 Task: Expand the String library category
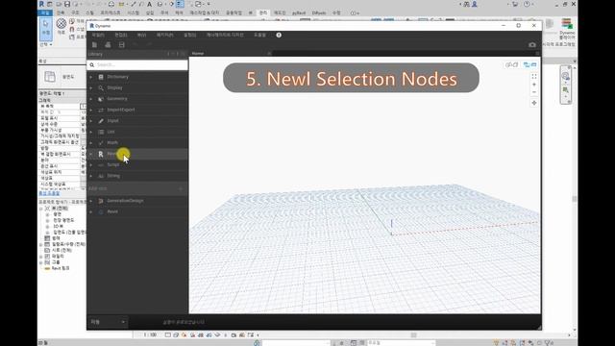click(x=91, y=176)
